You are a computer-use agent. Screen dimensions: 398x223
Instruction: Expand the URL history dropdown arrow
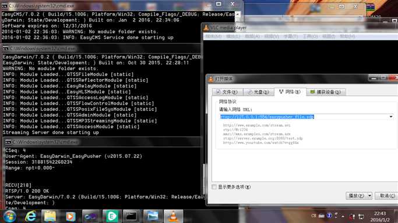[391, 117]
